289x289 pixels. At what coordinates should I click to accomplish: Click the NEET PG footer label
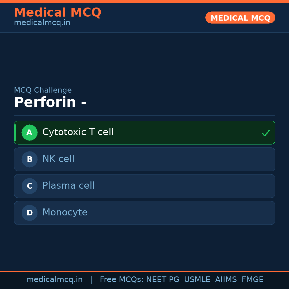162,279
